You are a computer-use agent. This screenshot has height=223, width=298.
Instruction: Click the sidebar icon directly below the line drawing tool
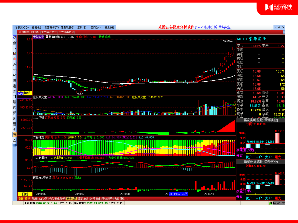point(15,70)
